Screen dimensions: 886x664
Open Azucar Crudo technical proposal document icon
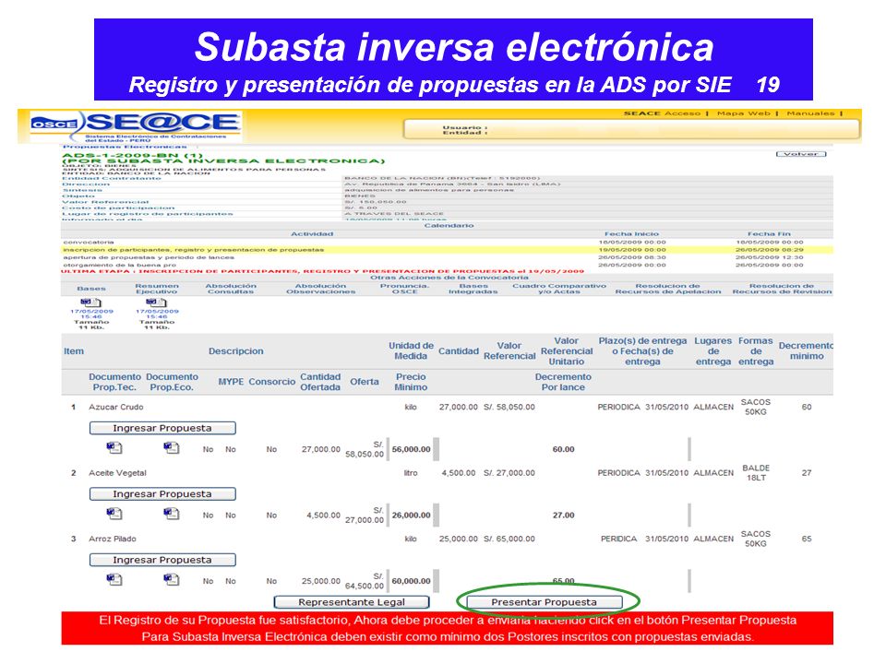tap(114, 448)
